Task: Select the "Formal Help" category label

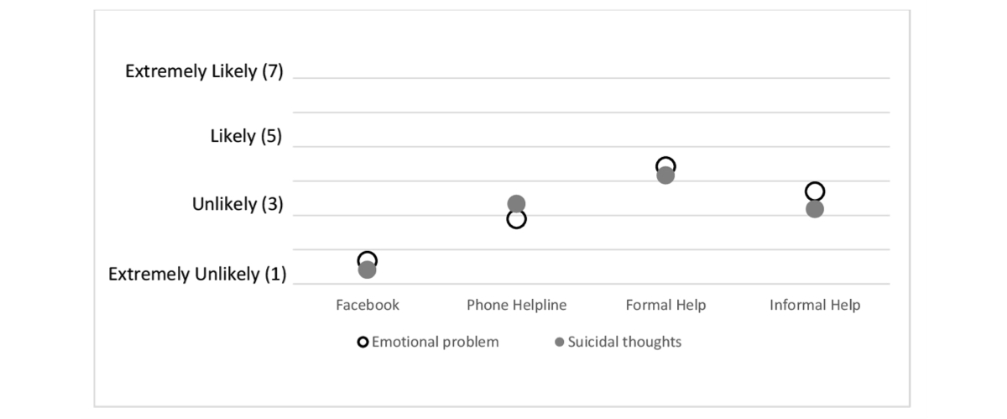Action: click(x=665, y=305)
